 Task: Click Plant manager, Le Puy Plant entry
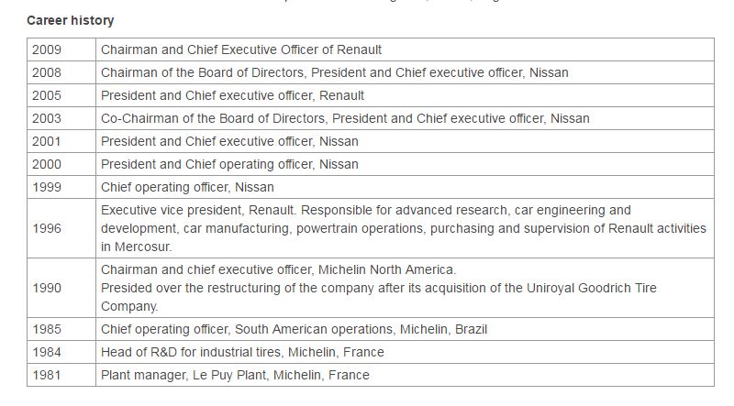(x=235, y=375)
